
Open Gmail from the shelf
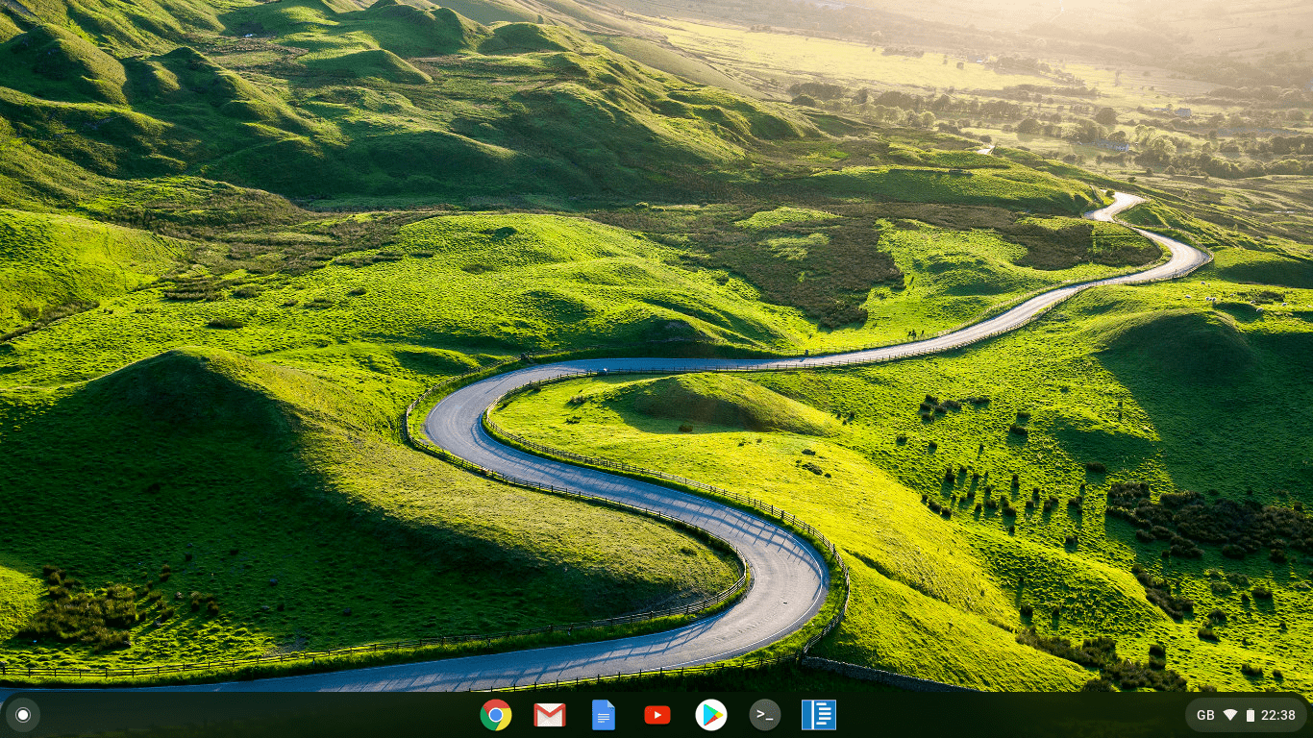click(x=550, y=715)
